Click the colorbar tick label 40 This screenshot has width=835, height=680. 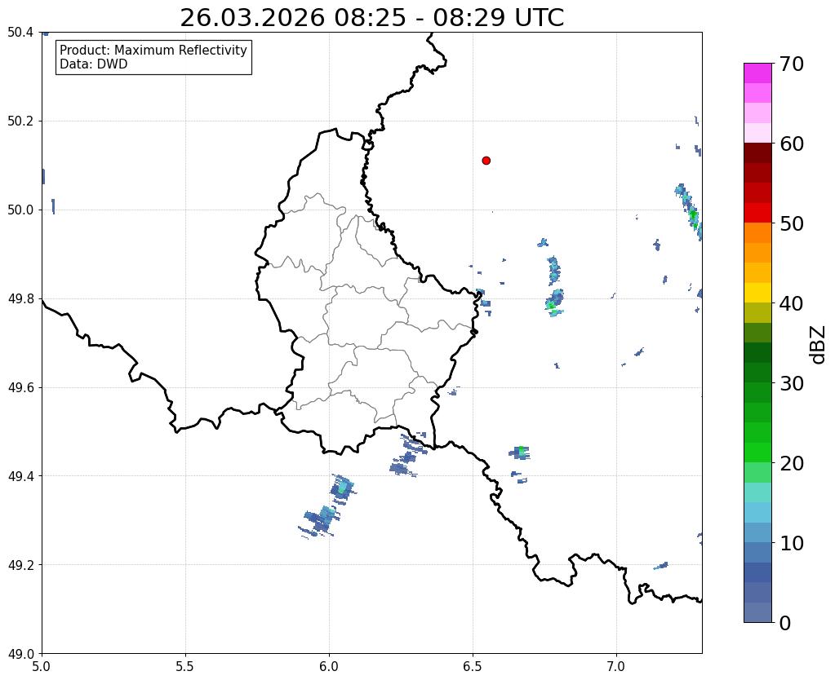pos(792,303)
